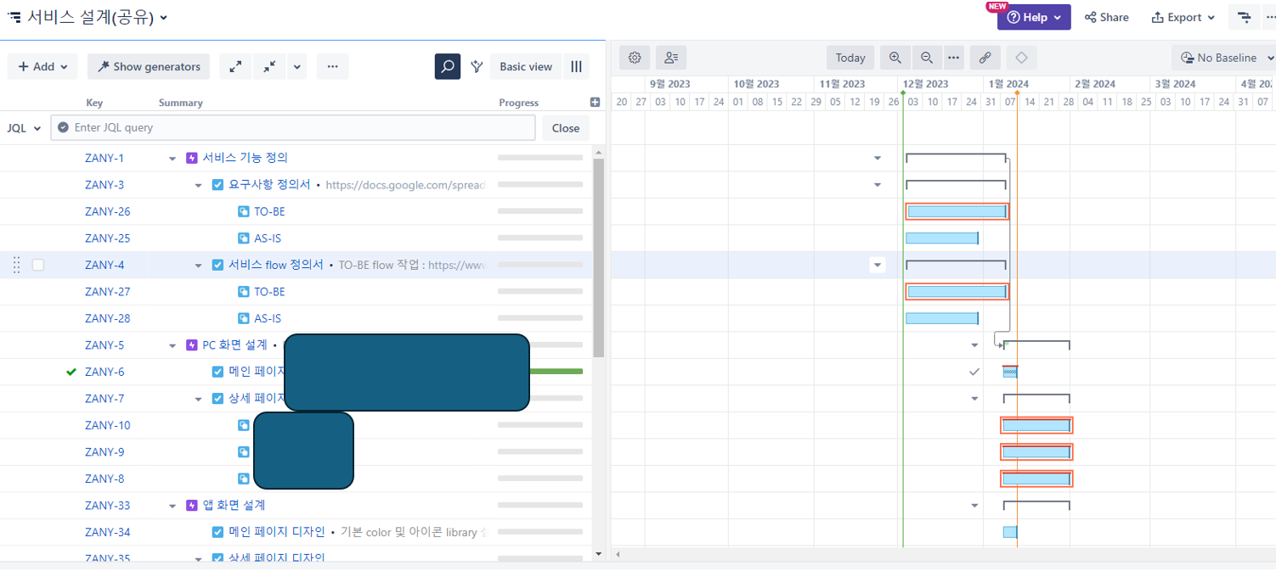Image resolution: width=1276 pixels, height=577 pixels.
Task: Open the Add dropdown button
Action: click(x=42, y=66)
